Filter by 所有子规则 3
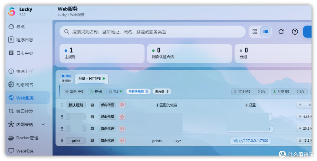317x161 pixels. 138,91
